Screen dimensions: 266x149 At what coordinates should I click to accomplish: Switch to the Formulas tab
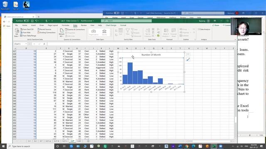click(x=66, y=25)
